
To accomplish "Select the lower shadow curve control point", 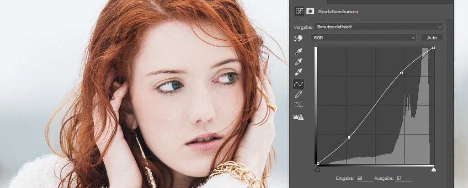I will pyautogui.click(x=349, y=138).
